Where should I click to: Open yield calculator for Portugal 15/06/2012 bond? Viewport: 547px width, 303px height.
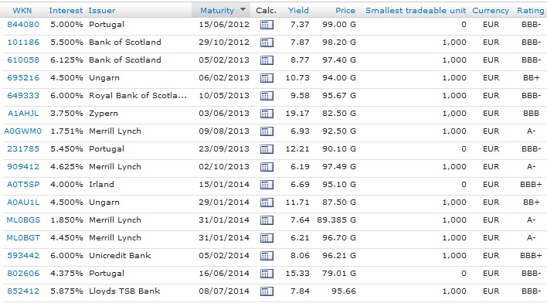click(267, 25)
